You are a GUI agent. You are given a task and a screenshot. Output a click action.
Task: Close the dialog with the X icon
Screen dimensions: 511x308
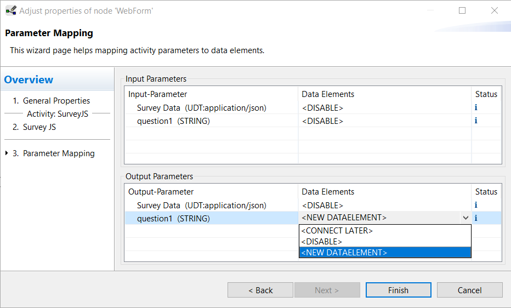pos(495,11)
